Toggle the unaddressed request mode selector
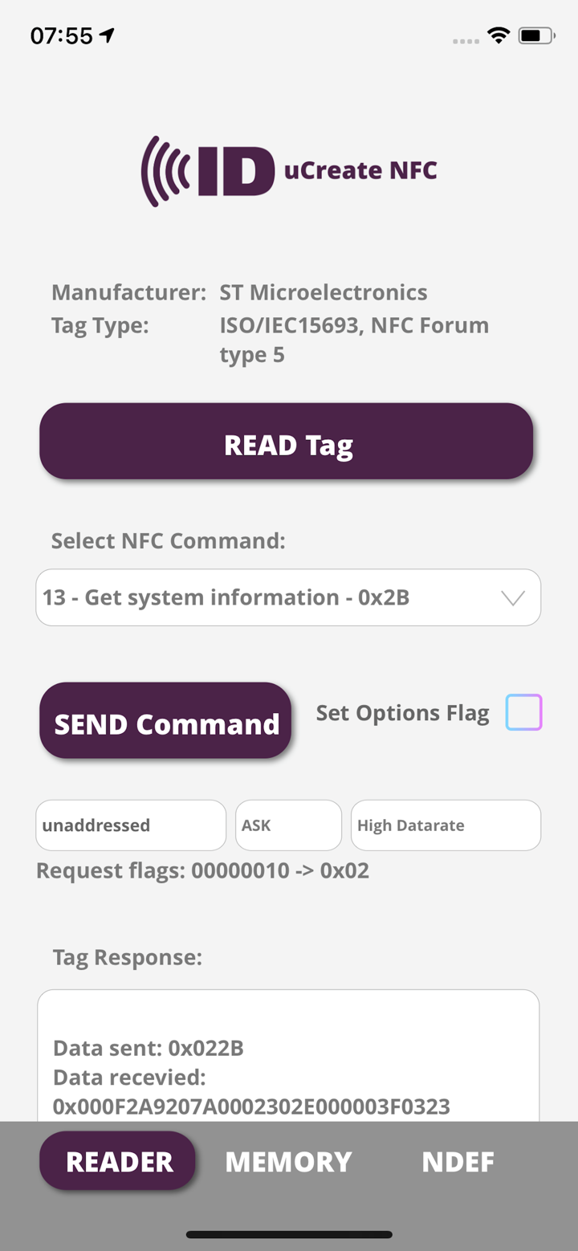Viewport: 578px width, 1251px height. (130, 825)
